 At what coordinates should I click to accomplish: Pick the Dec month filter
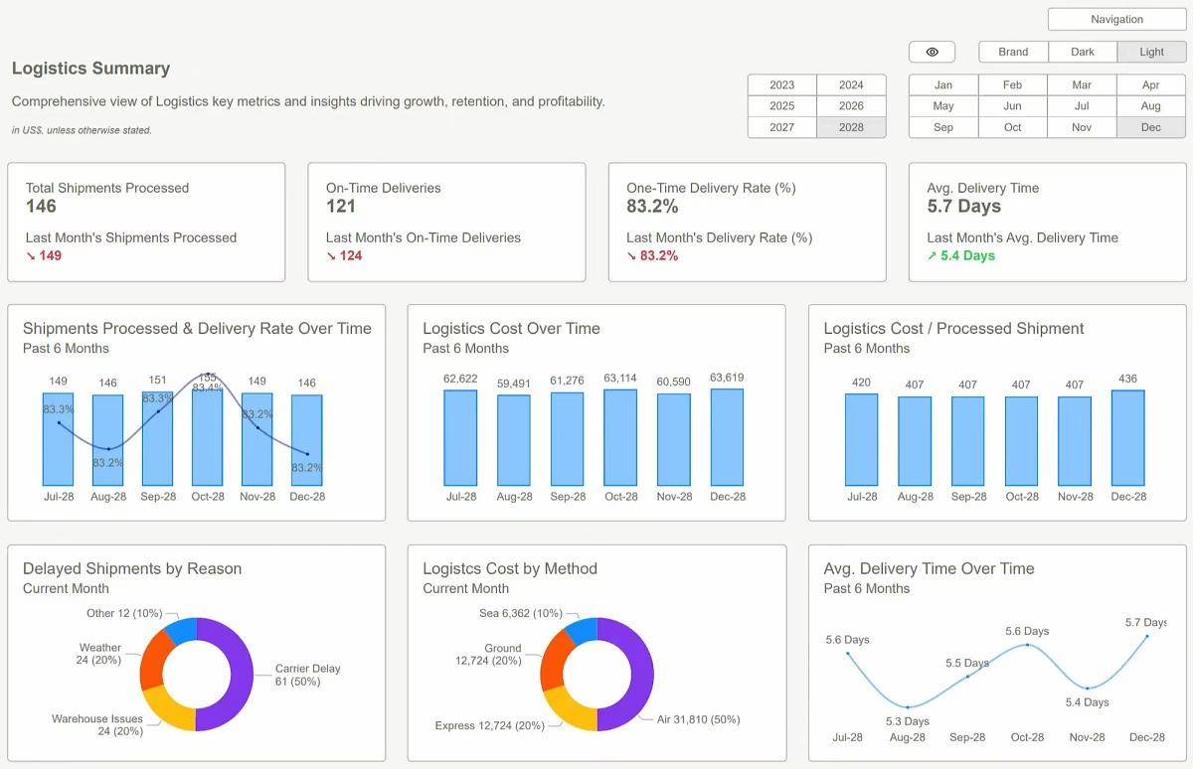[x=1151, y=127]
